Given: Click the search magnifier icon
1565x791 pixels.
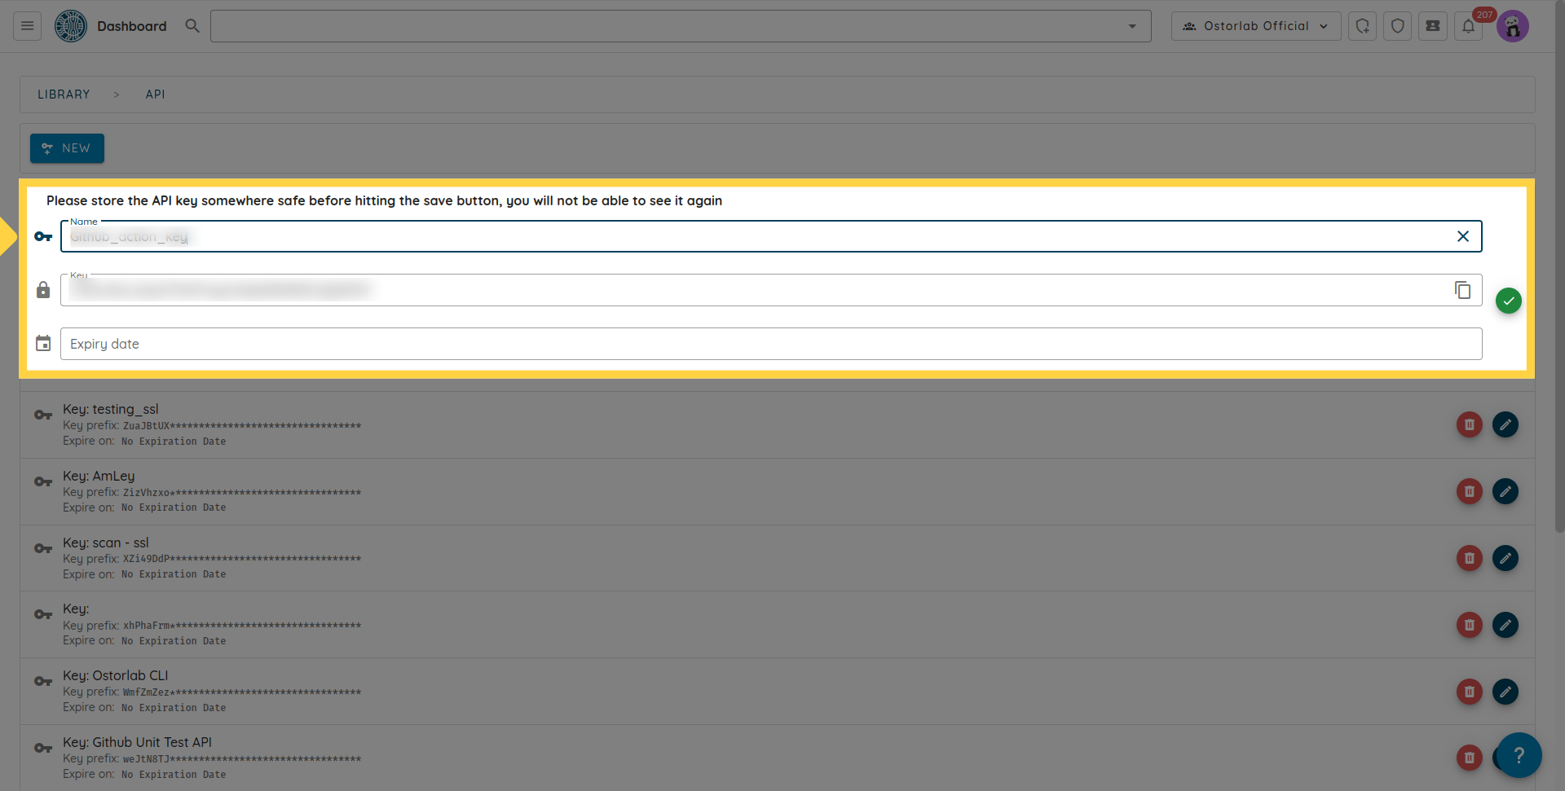Looking at the screenshot, I should pos(192,26).
